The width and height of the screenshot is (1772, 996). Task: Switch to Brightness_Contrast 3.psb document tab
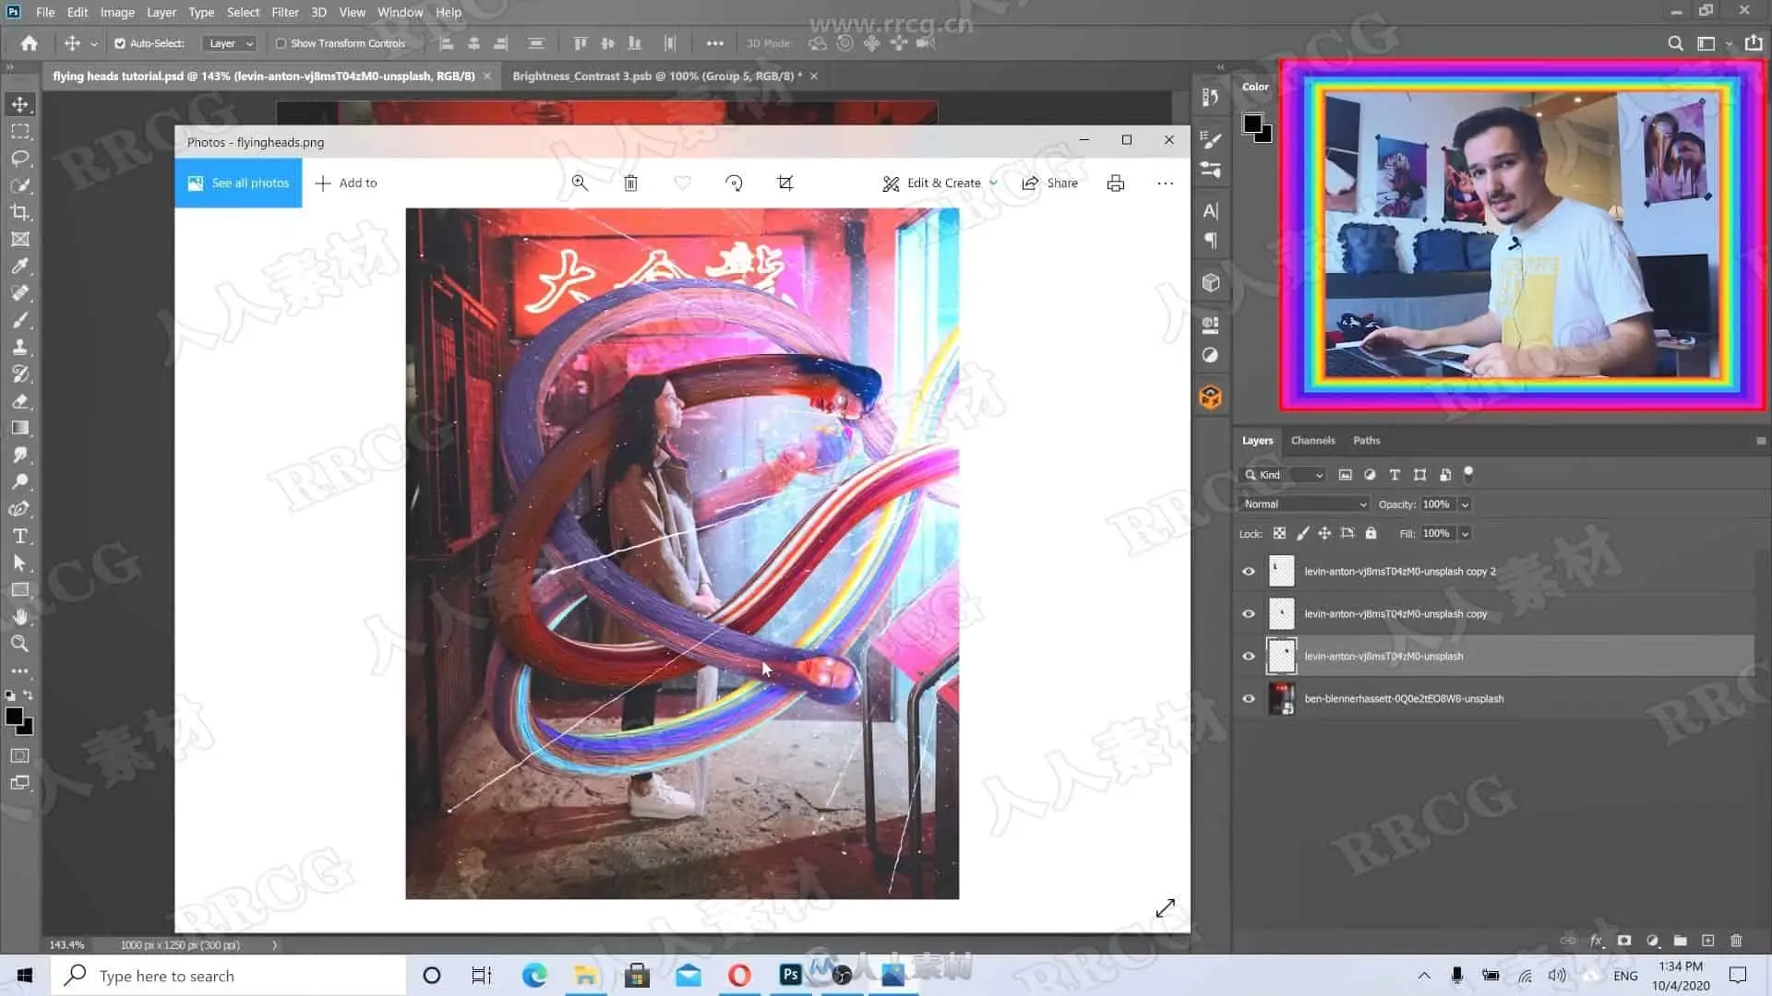[x=657, y=76]
